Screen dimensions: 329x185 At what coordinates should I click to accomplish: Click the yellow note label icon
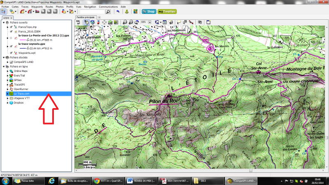click(179, 22)
